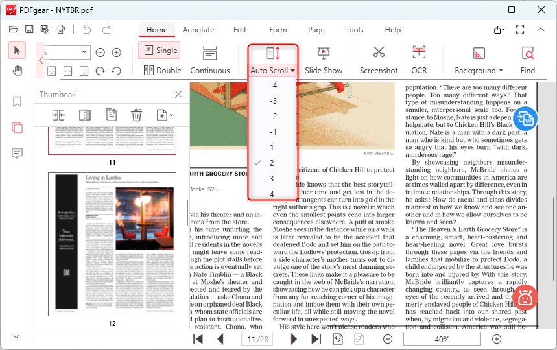Screen dimensions: 557x350
Task: Delete selected page with trash icon
Action: (x=136, y=115)
